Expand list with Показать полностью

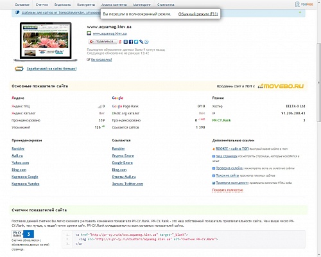(228, 190)
